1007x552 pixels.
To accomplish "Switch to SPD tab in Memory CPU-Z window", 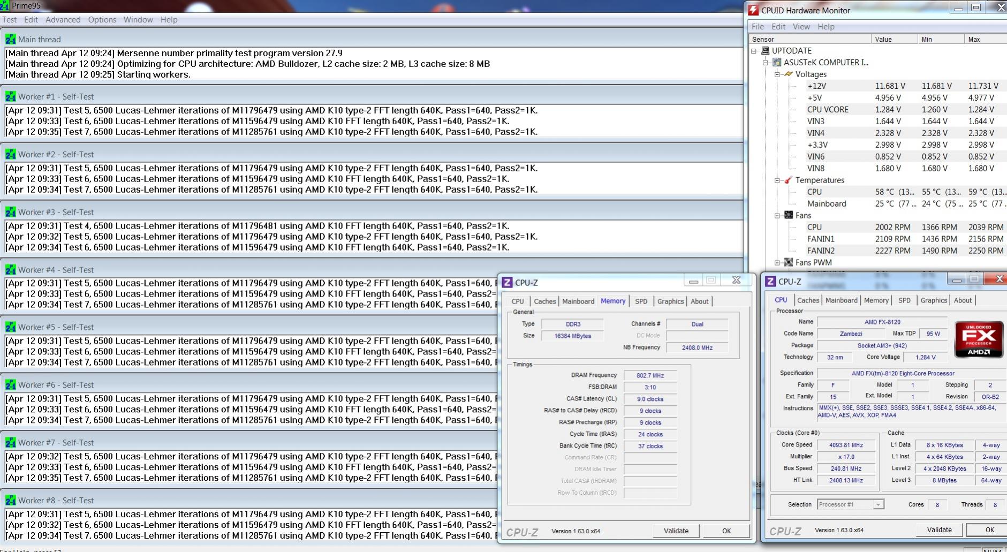I will [641, 301].
